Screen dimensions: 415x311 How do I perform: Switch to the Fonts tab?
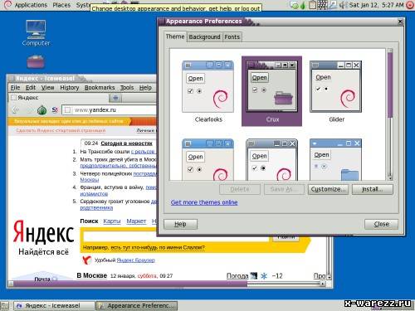click(232, 37)
